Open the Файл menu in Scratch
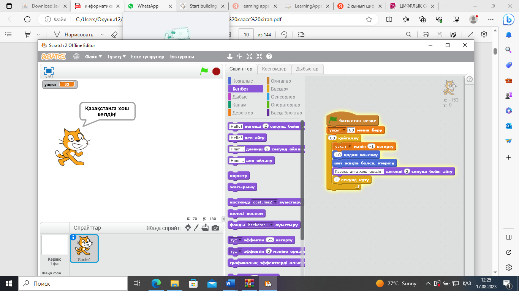The height and width of the screenshot is (291, 519). (x=93, y=56)
